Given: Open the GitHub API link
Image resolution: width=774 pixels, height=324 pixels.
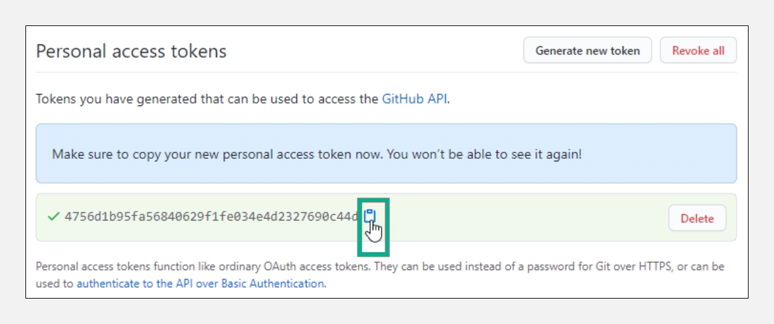Looking at the screenshot, I should [415, 99].
